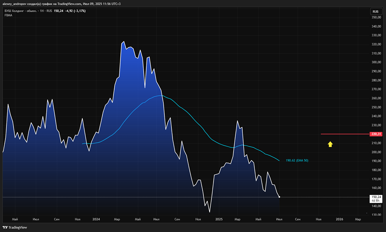The width and height of the screenshot is (386, 232).
Task: Click the −4,92 (−3,17%) change value
Action: tap(75, 11)
